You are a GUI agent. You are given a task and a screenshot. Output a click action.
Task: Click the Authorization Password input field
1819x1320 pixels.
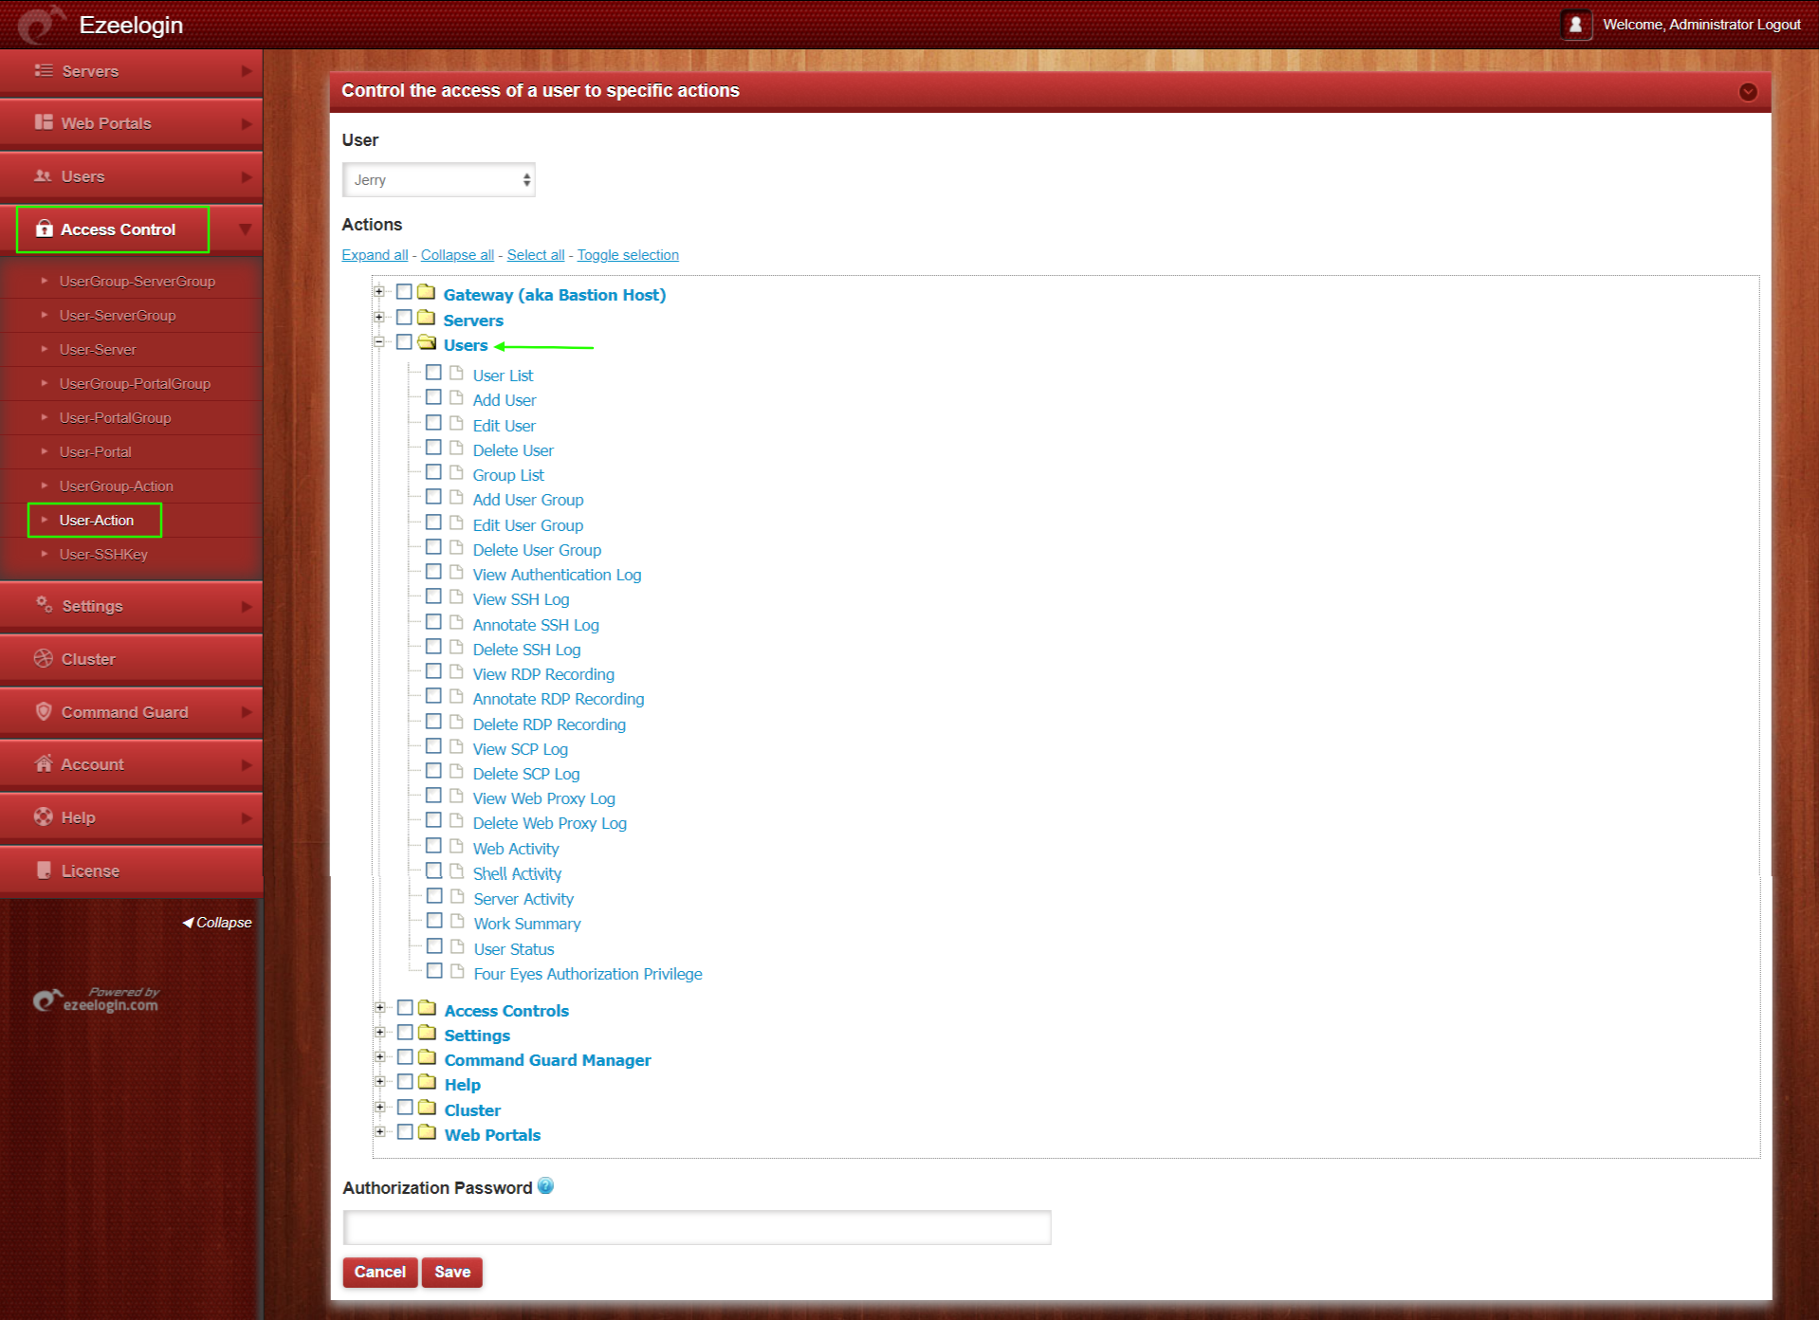(x=697, y=1227)
